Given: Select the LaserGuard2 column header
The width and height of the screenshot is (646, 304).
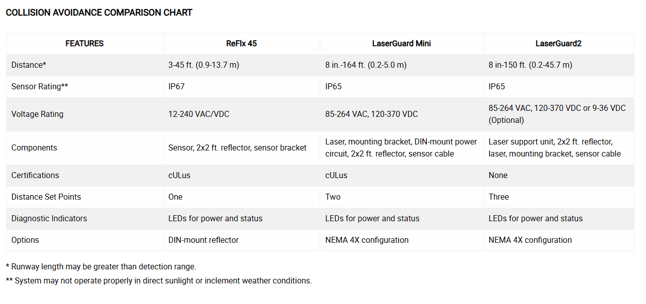Looking at the screenshot, I should [558, 44].
